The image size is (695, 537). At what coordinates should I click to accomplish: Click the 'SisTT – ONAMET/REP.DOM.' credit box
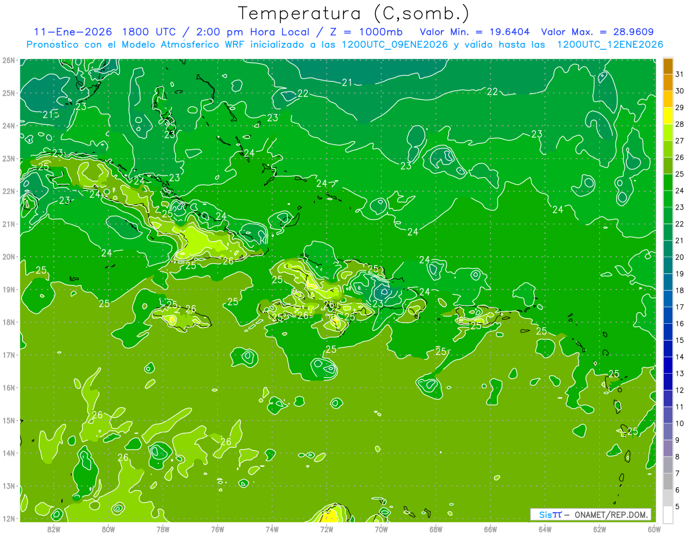pyautogui.click(x=591, y=514)
